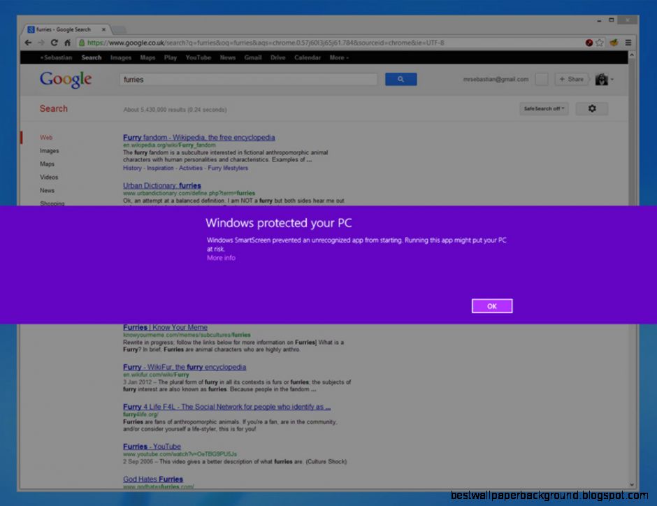Viewport: 657px width, 506px height.
Task: Select Maps in the black navigation bar
Action: pyautogui.click(x=147, y=57)
